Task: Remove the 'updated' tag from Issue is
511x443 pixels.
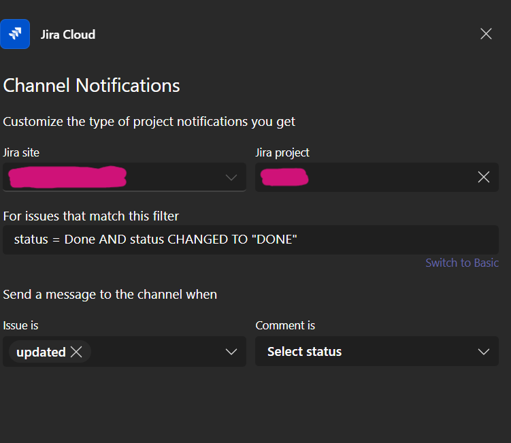Action: (x=77, y=352)
